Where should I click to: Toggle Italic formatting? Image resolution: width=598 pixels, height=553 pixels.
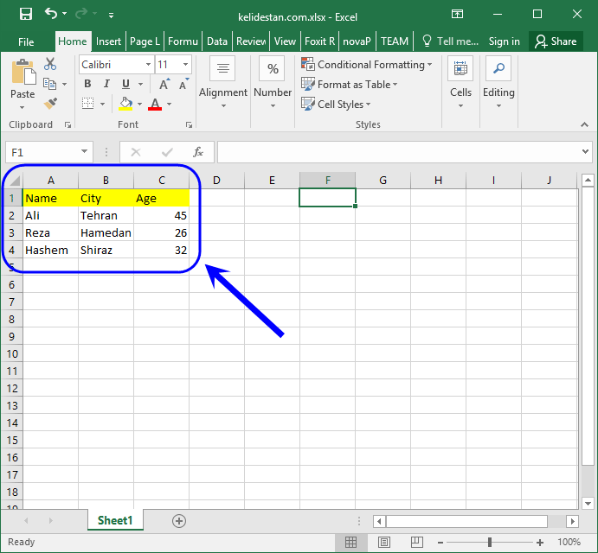tap(106, 84)
